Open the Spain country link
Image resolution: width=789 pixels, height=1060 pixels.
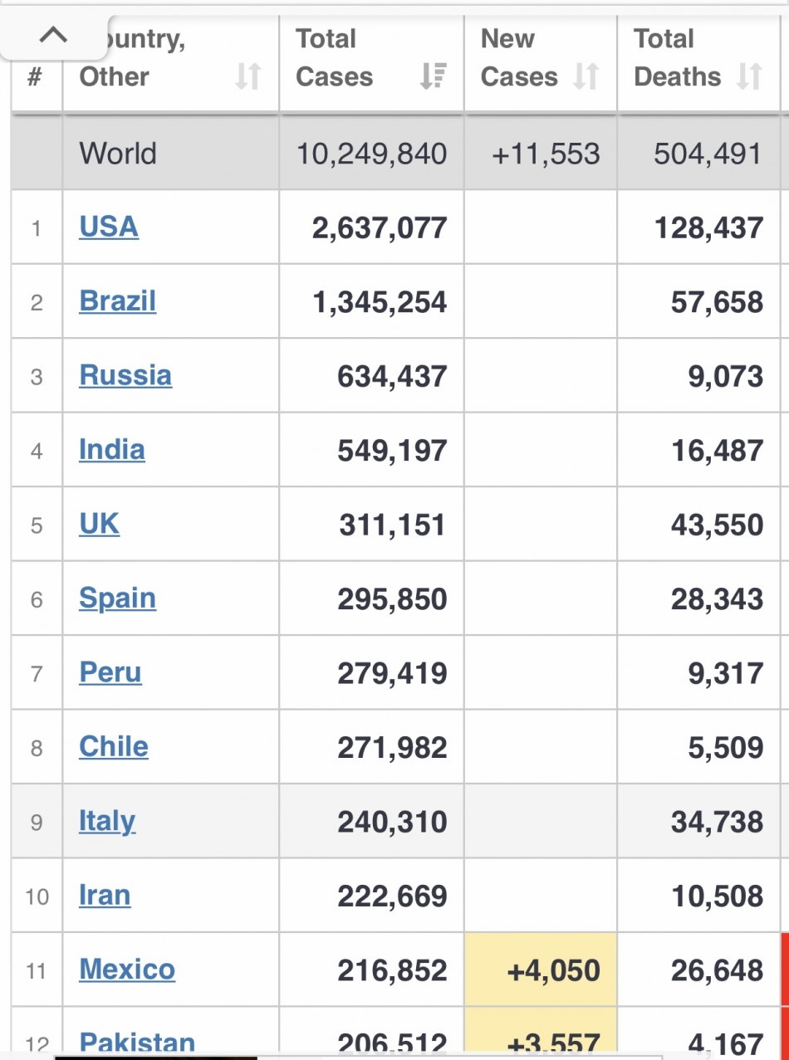click(118, 598)
